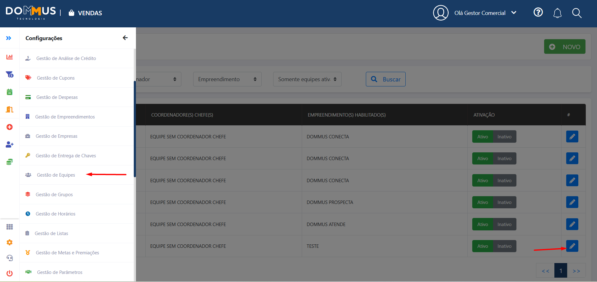
Task: Open the Empreendimento dropdown
Action: (227, 79)
